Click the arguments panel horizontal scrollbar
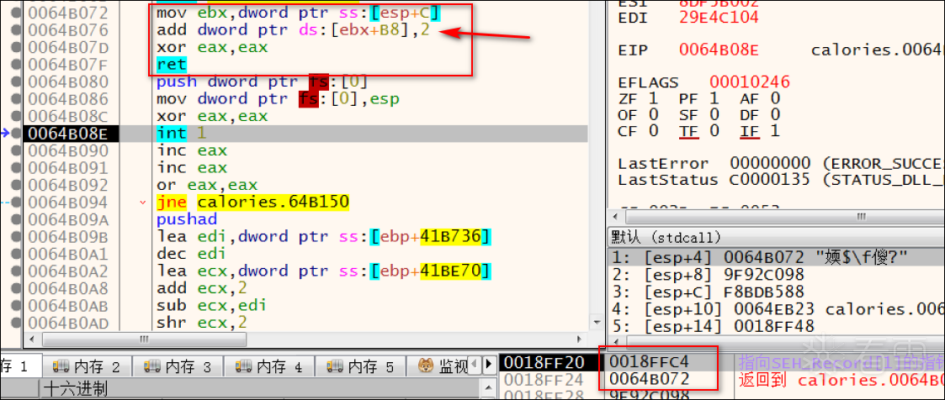 coord(778,342)
